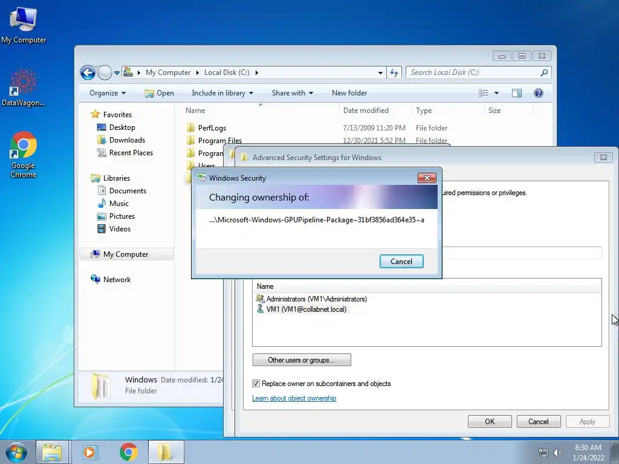
Task: Expand the arrow after Local Disk (C:) breadcrumb
Action: 256,72
